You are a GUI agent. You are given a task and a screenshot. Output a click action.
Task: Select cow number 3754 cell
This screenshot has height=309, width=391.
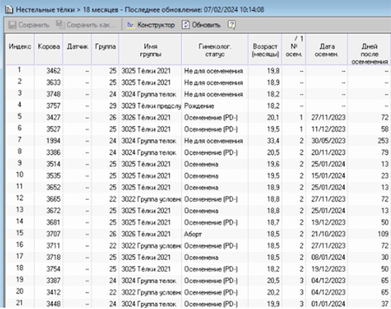(x=49, y=269)
